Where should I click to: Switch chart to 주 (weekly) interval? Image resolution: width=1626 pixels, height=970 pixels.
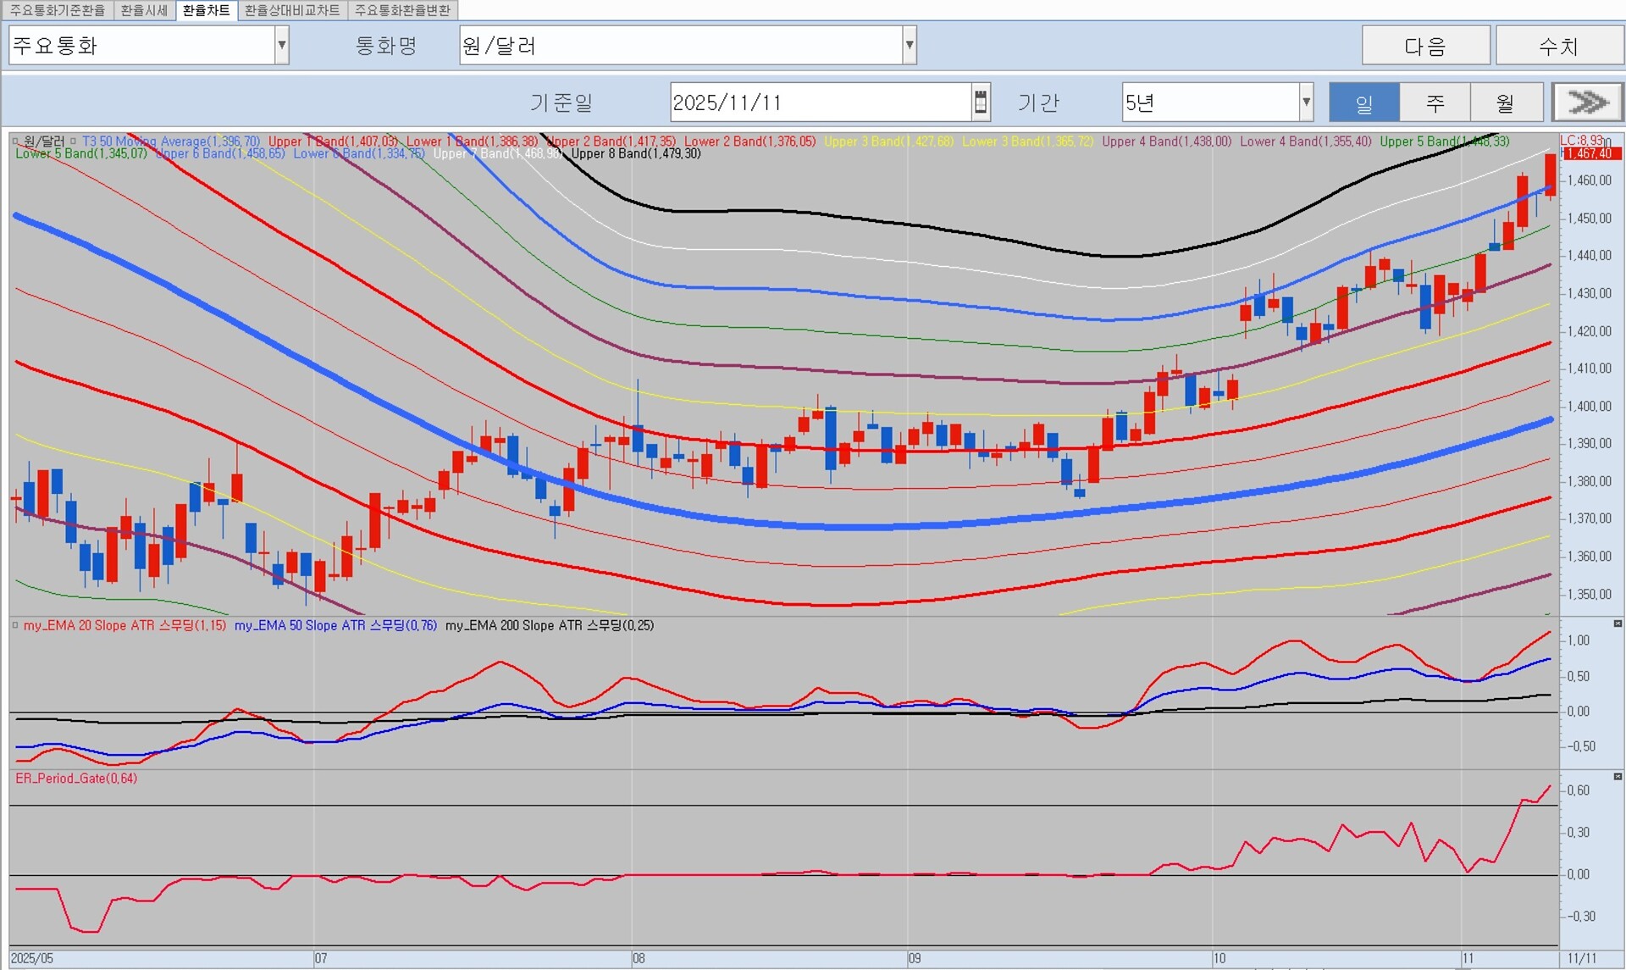click(1435, 103)
